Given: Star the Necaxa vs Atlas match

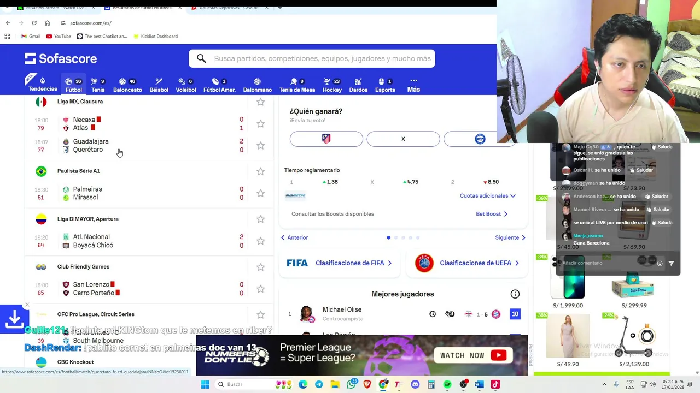Looking at the screenshot, I should tap(260, 124).
